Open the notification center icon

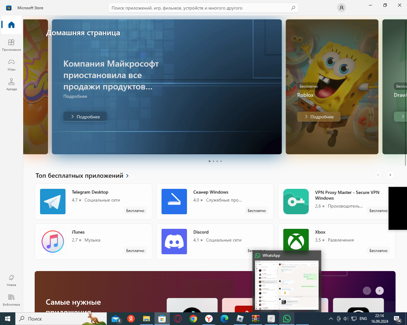tap(397, 319)
